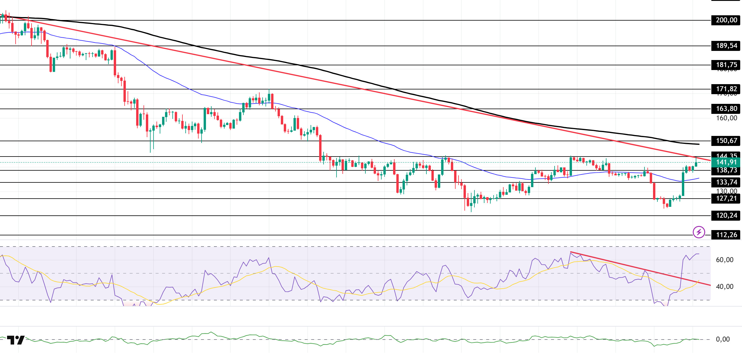Viewport: 742px width, 356px height.
Task: Click the 200,00 price level label
Action: (726, 20)
